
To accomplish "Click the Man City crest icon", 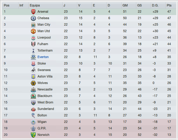I will pyautogui.click(x=33, y=24).
